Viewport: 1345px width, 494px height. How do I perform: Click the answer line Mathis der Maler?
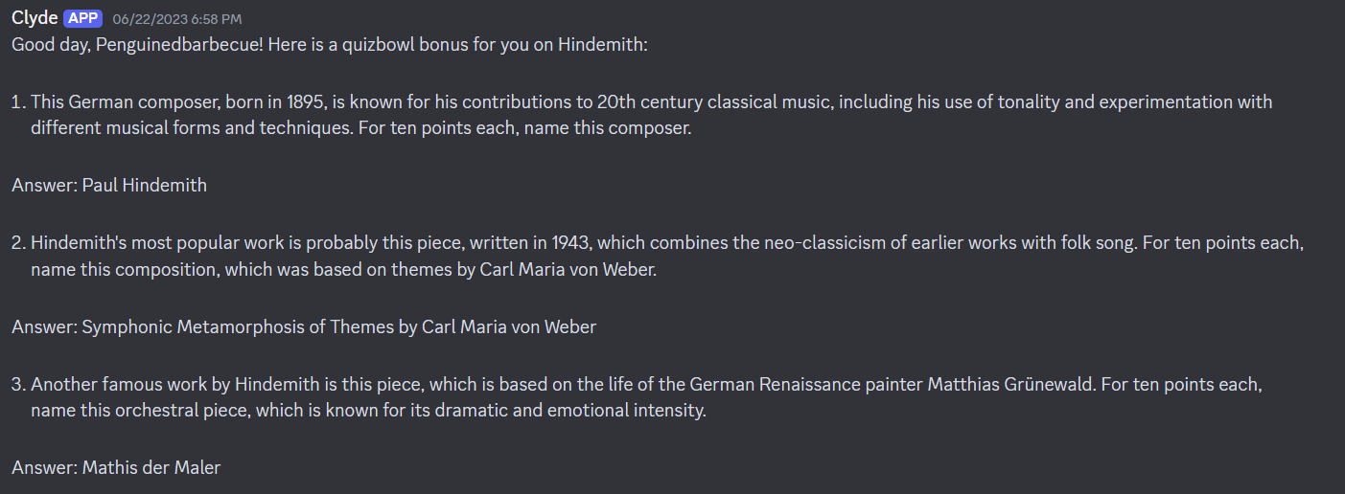click(x=116, y=468)
